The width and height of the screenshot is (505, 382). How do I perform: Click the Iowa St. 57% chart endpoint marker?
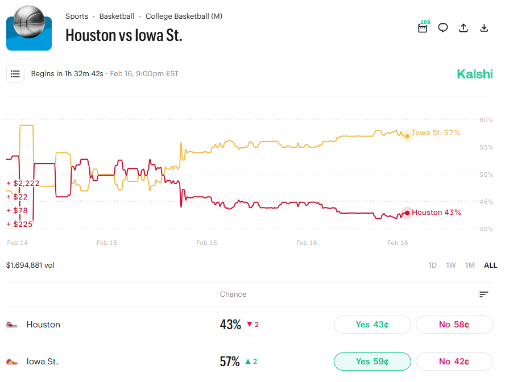pos(407,136)
